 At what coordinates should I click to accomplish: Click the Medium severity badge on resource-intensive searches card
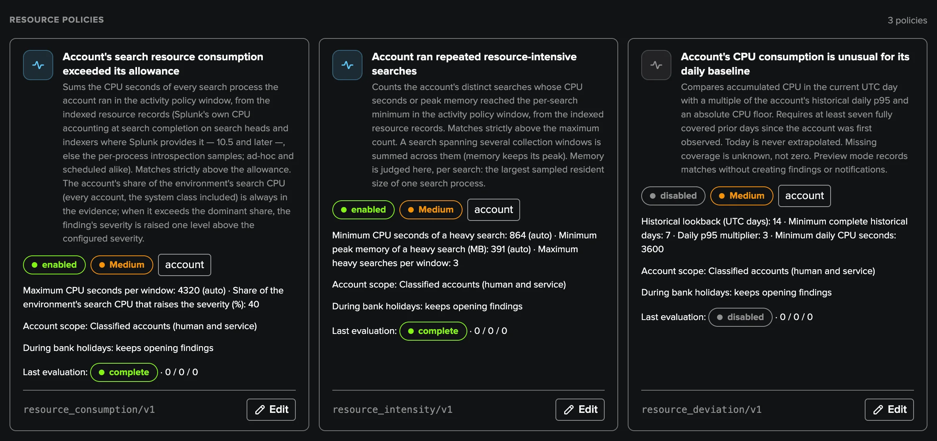point(431,210)
